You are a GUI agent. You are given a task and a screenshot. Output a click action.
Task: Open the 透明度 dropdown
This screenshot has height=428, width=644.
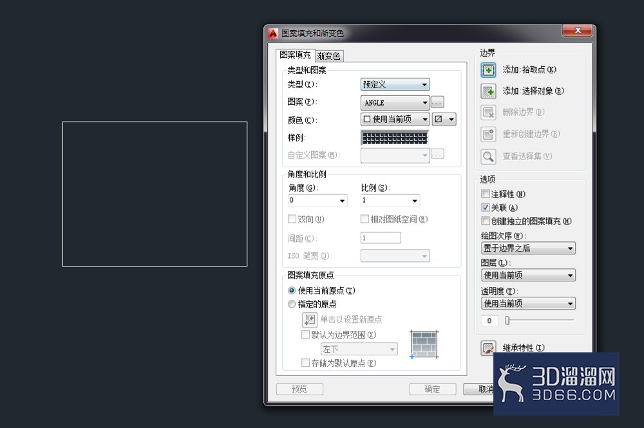tap(528, 304)
